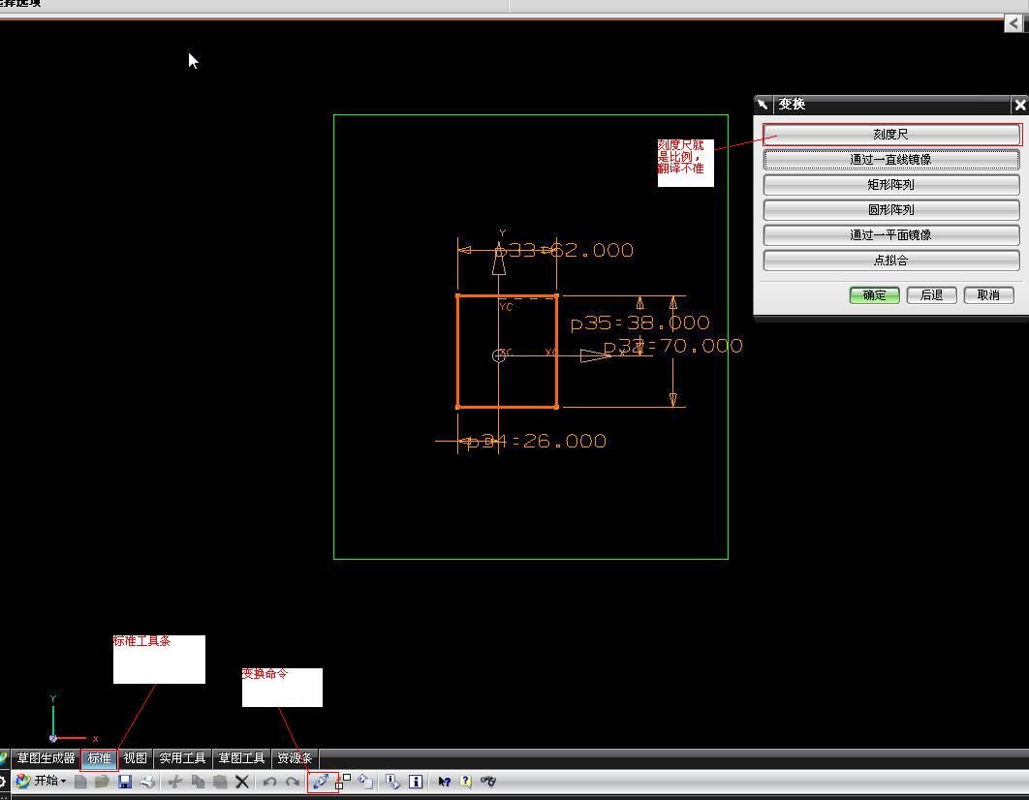Choose 点拟合 option
Viewport: 1029px width, 800px height.
coord(891,261)
